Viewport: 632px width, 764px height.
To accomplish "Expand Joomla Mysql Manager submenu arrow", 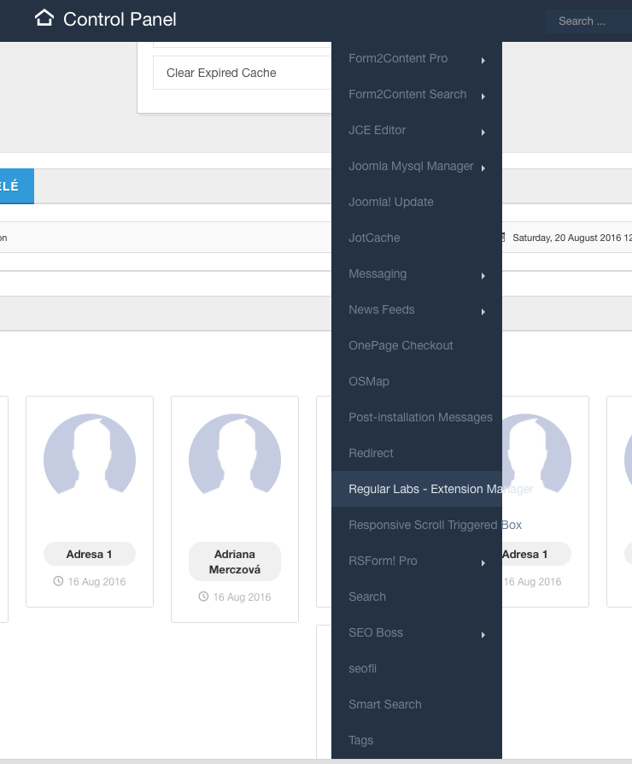I will [x=483, y=168].
